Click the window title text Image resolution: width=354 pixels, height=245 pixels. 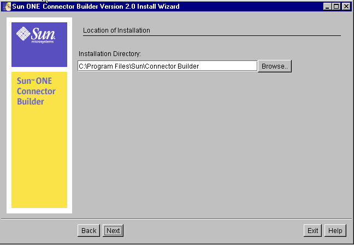click(96, 7)
